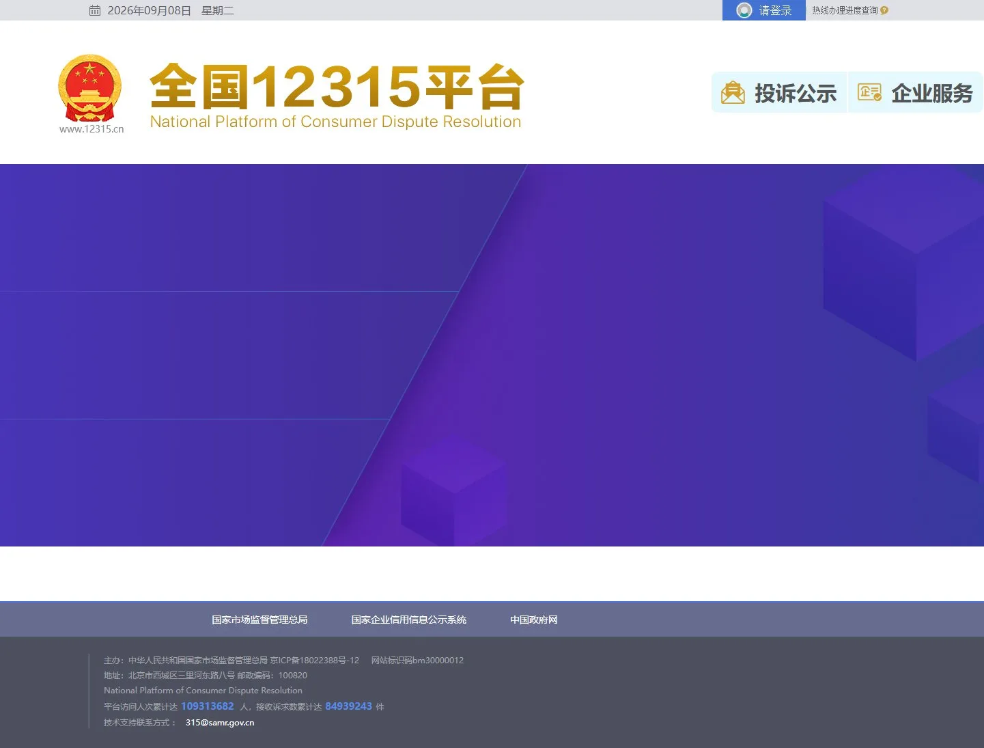
Task: Open the 企业服务 enterprise services section
Action: tap(915, 92)
